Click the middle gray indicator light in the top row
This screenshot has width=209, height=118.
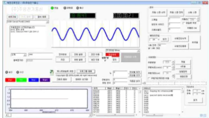pyautogui.click(x=65, y=8)
